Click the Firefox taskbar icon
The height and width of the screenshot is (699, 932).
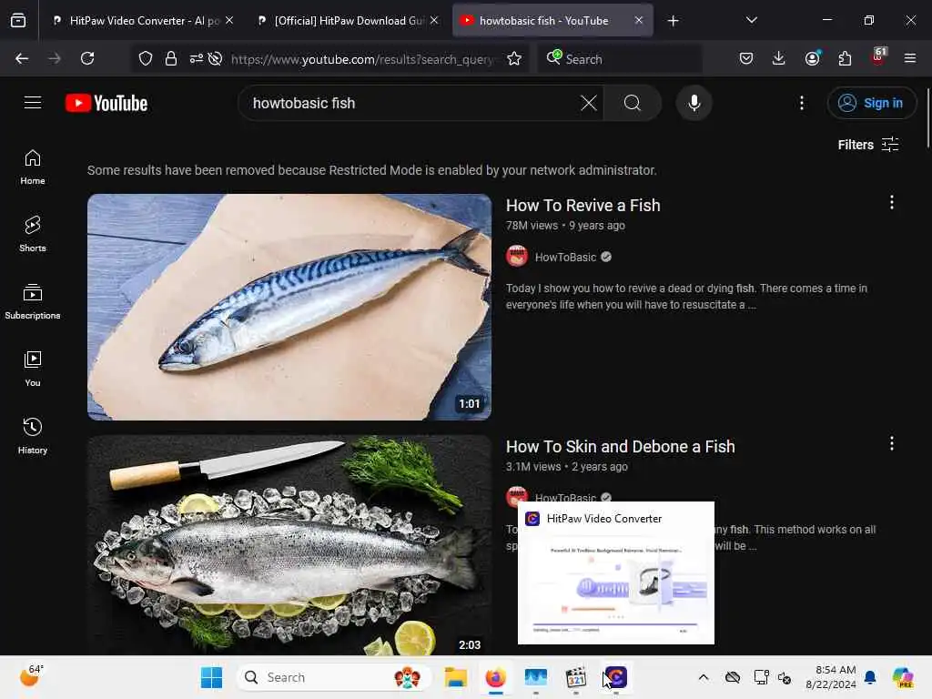pyautogui.click(x=496, y=677)
